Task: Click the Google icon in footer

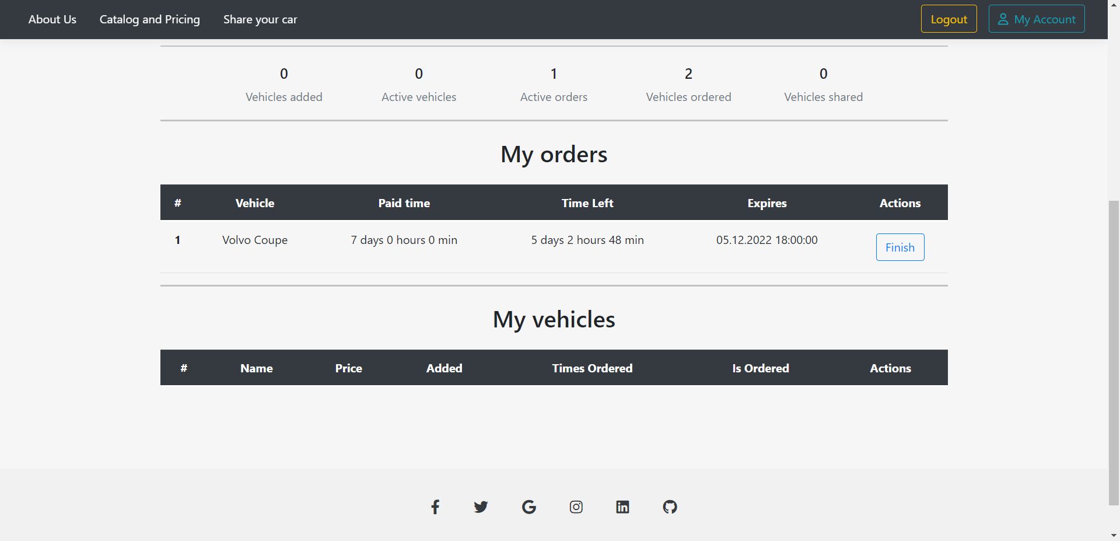Action: tap(528, 507)
